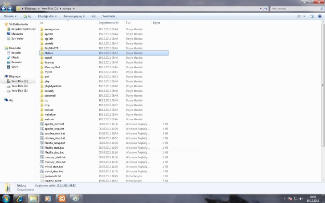Click the Back navigation arrow button
The height and width of the screenshot is (203, 325).
pyautogui.click(x=4, y=8)
